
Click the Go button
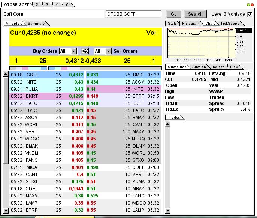(174, 14)
